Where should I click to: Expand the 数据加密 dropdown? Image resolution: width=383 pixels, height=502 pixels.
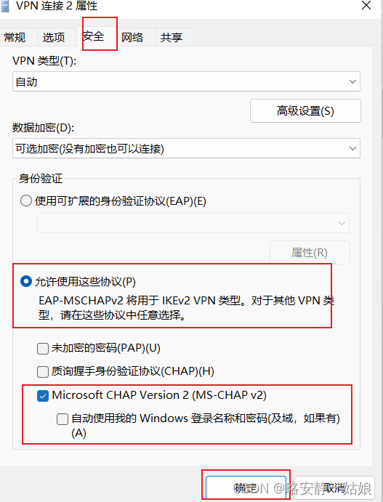186,148
